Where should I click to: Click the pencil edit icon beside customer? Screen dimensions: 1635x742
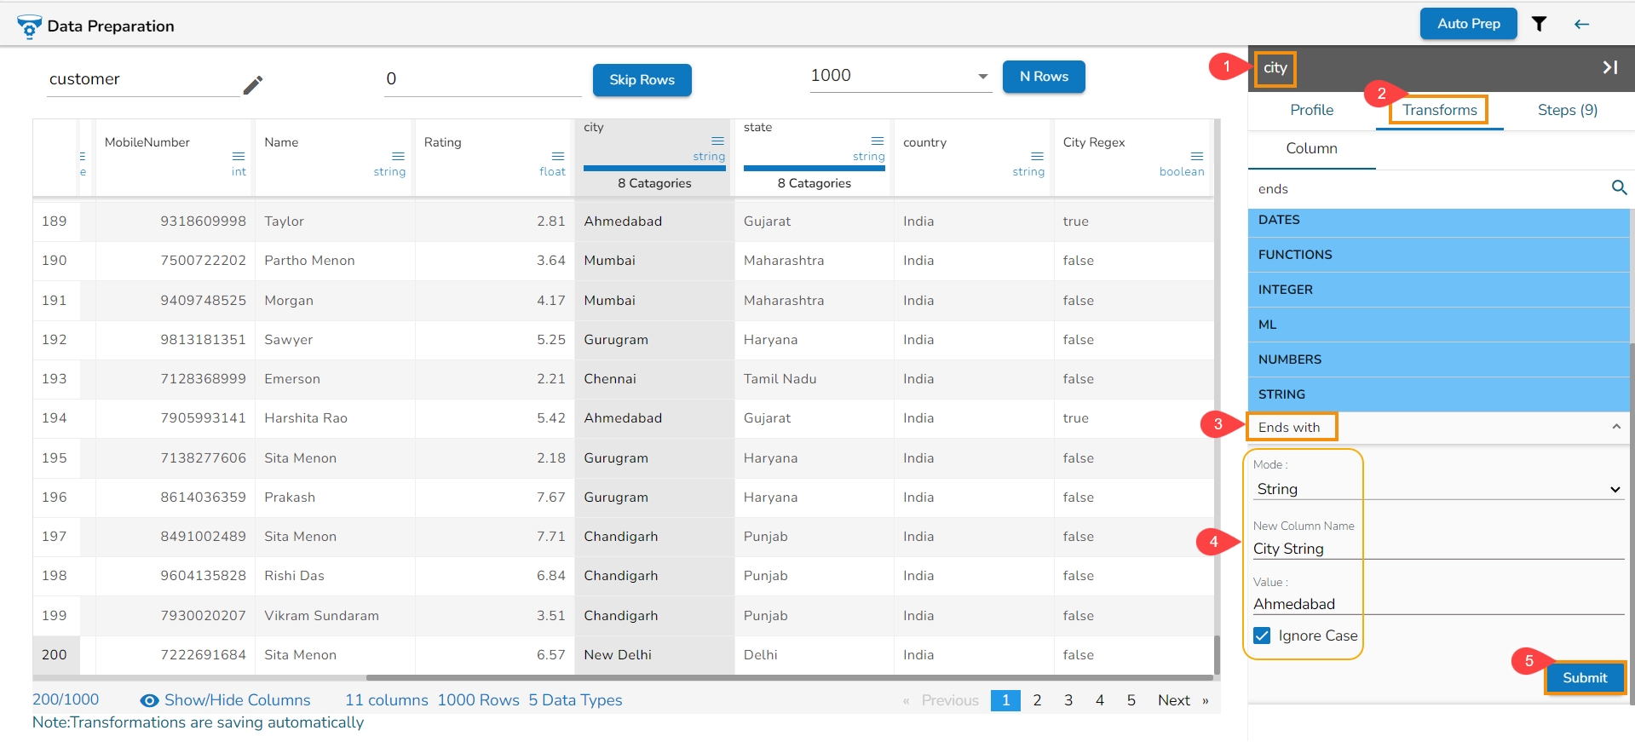point(253,85)
